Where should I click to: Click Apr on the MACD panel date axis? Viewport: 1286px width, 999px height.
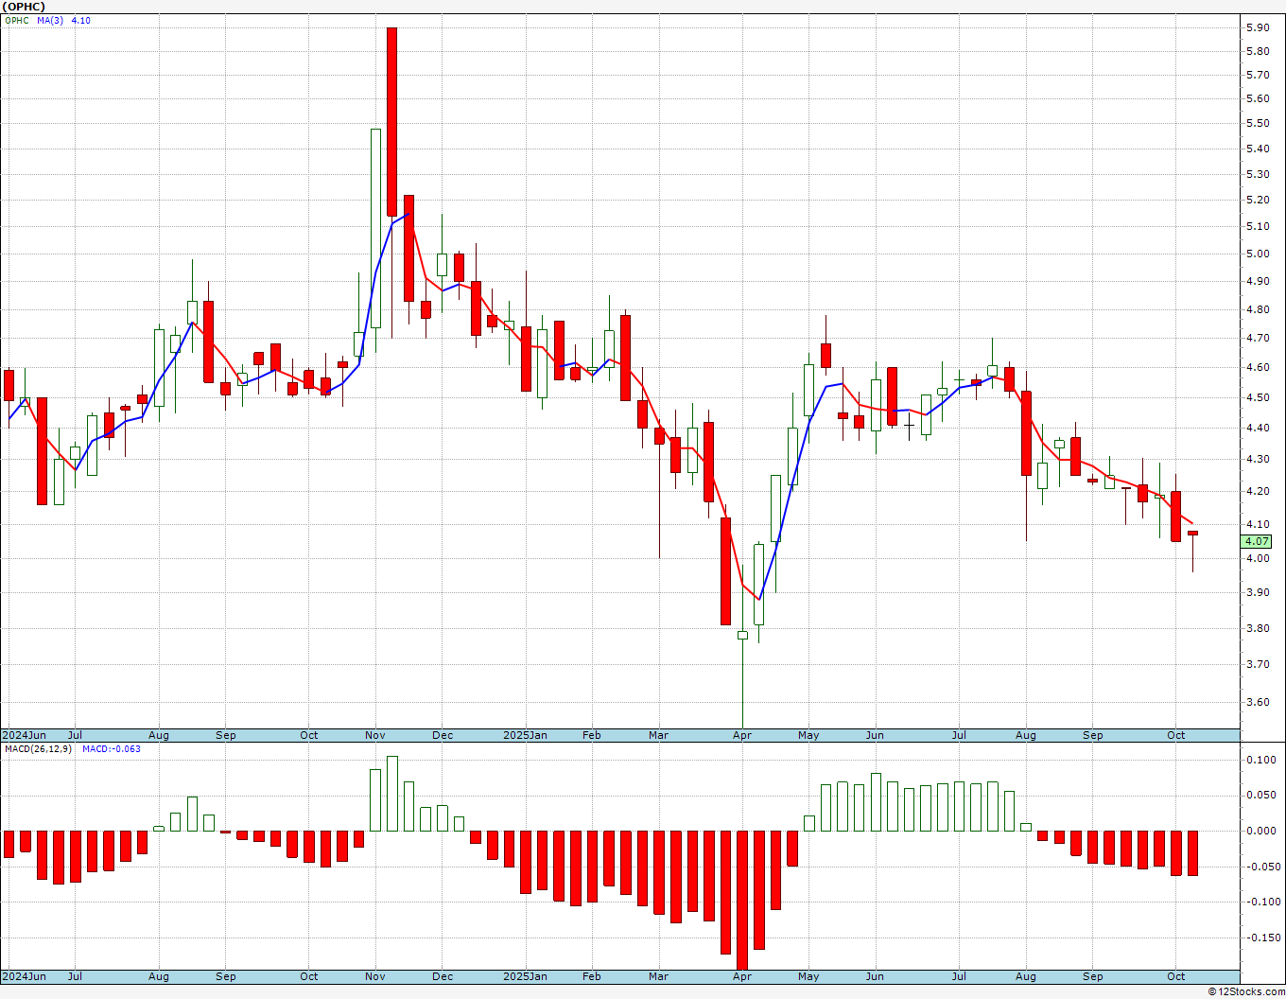(x=742, y=976)
